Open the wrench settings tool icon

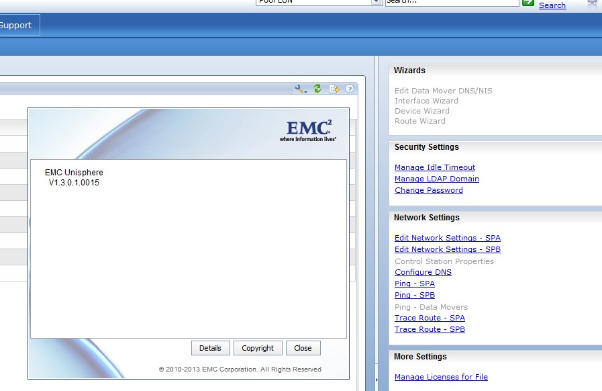tap(301, 89)
